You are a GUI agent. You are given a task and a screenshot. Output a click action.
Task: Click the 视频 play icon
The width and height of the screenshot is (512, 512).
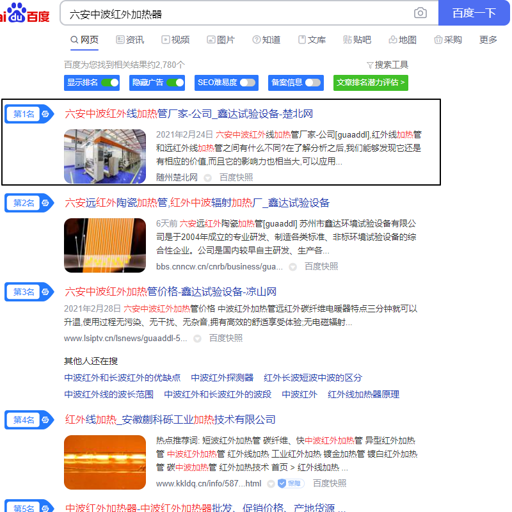tap(165, 40)
